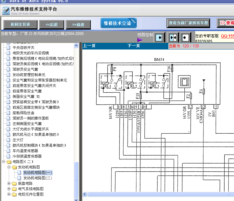This screenshot has width=234, height=201.
Task: Click the wrench app logo icon
Action: [6, 11]
